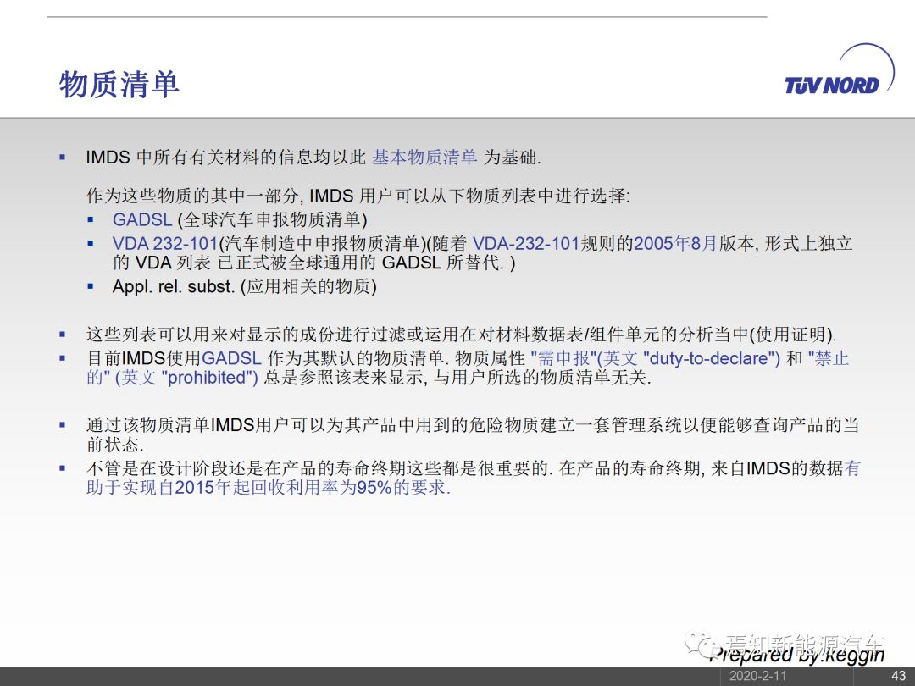915x686 pixels.
Task: Click the "duty-to-declare" blue text
Action: [711, 358]
